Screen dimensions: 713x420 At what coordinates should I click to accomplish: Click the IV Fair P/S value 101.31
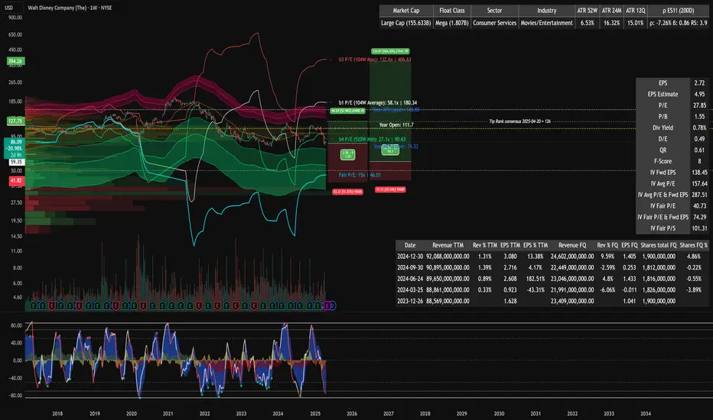(x=699, y=228)
